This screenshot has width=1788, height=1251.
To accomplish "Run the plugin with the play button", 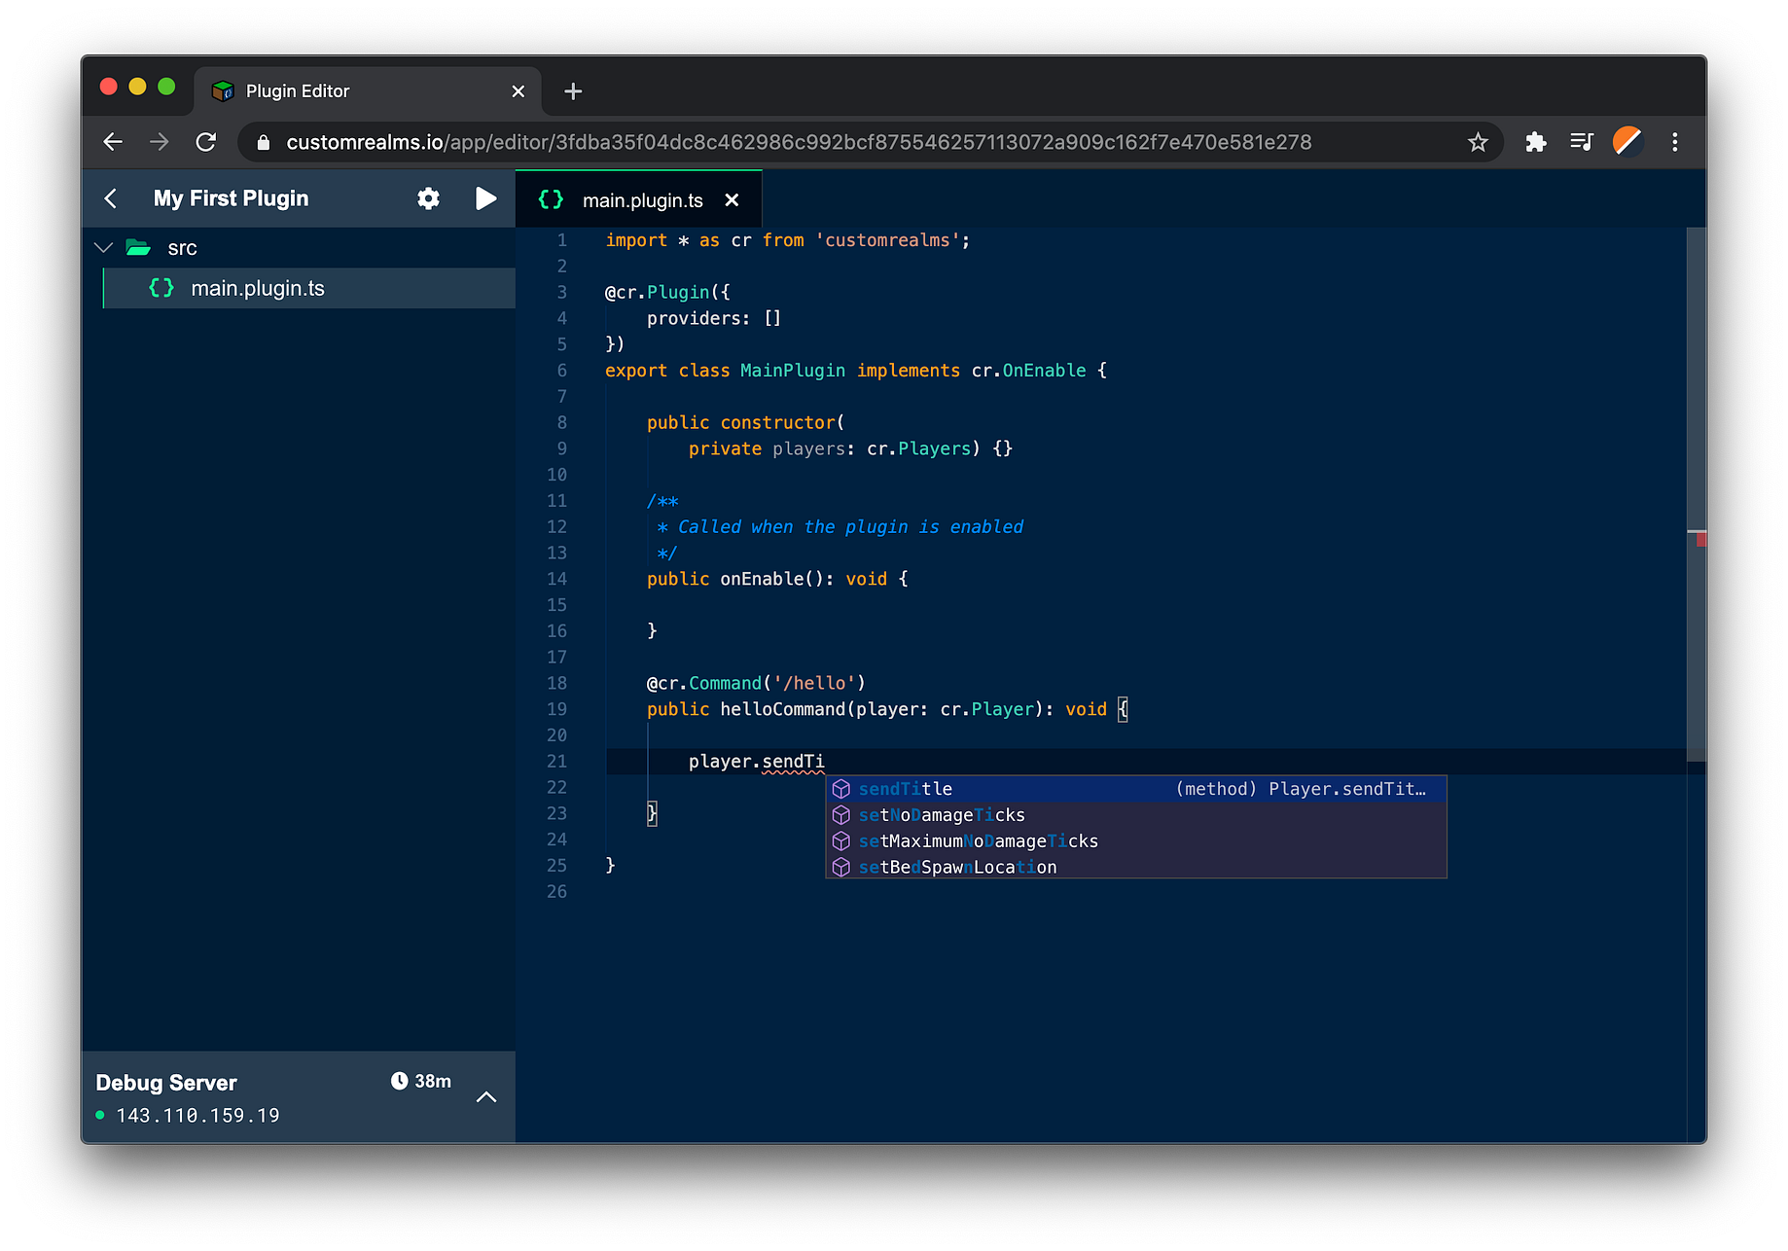I will [485, 198].
